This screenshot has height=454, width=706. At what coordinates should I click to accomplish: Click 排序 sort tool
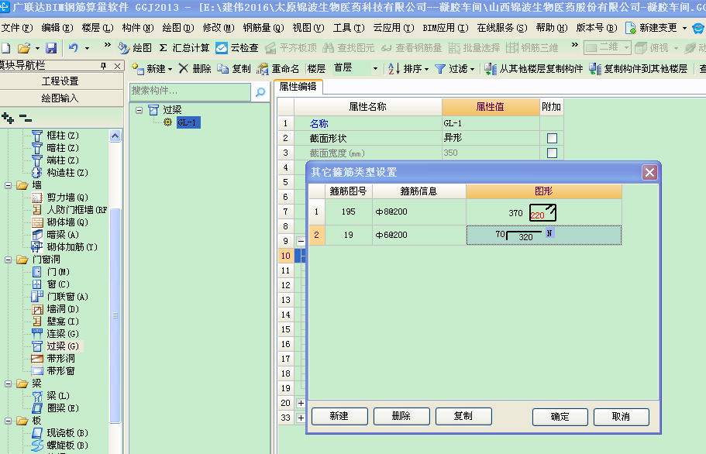tap(408, 68)
